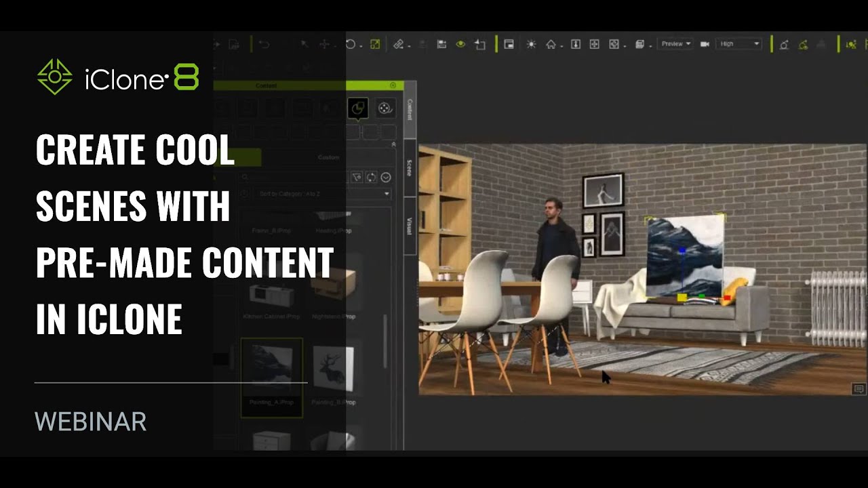
Task: Collapse the category section double chevron
Action: pos(394,144)
